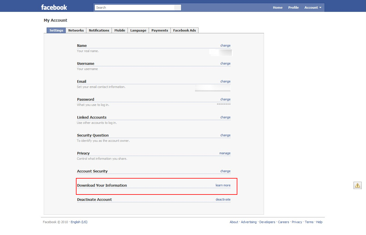
Task: Click 'Set your email contact information.' text
Action: click(x=101, y=87)
